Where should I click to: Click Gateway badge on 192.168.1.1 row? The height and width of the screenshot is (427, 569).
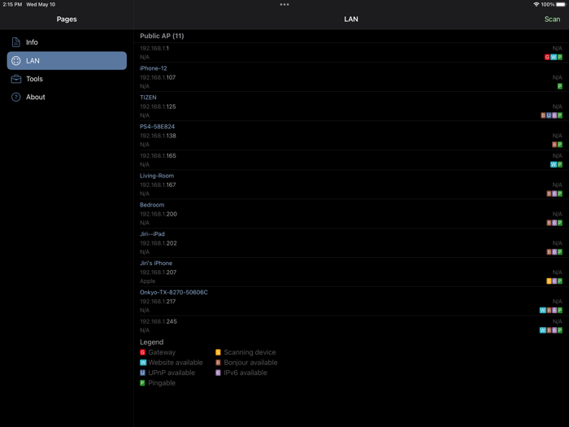547,57
